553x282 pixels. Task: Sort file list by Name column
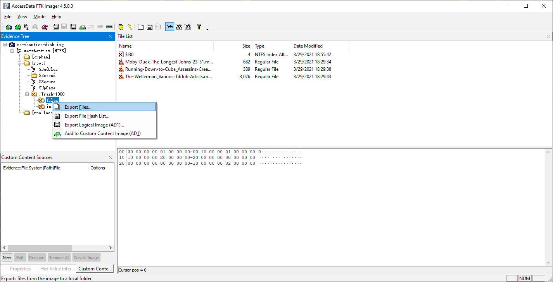point(165,46)
